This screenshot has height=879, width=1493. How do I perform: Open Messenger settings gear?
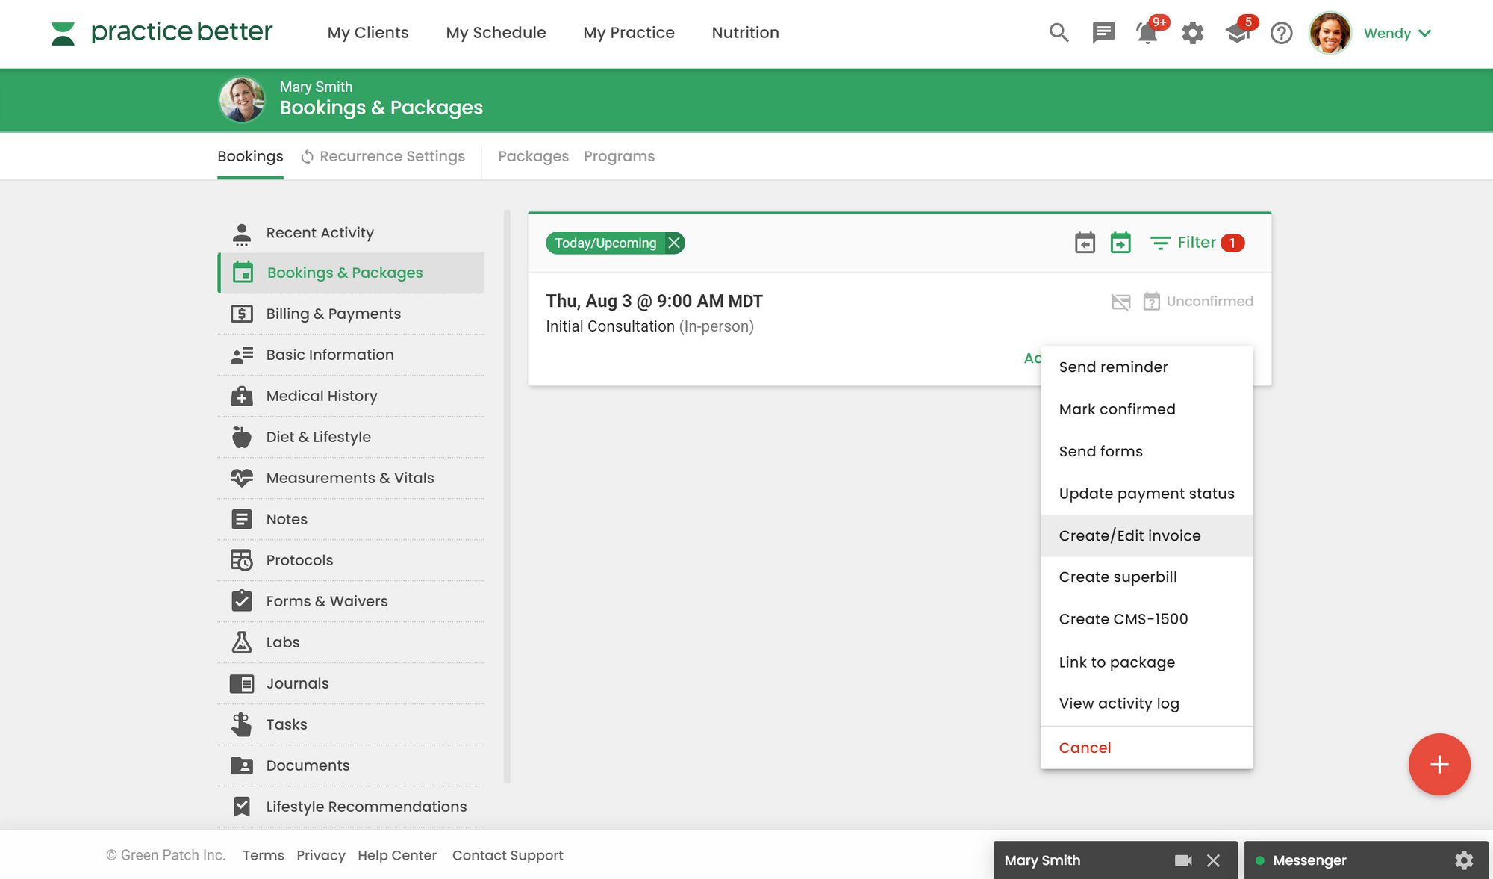pos(1464,860)
